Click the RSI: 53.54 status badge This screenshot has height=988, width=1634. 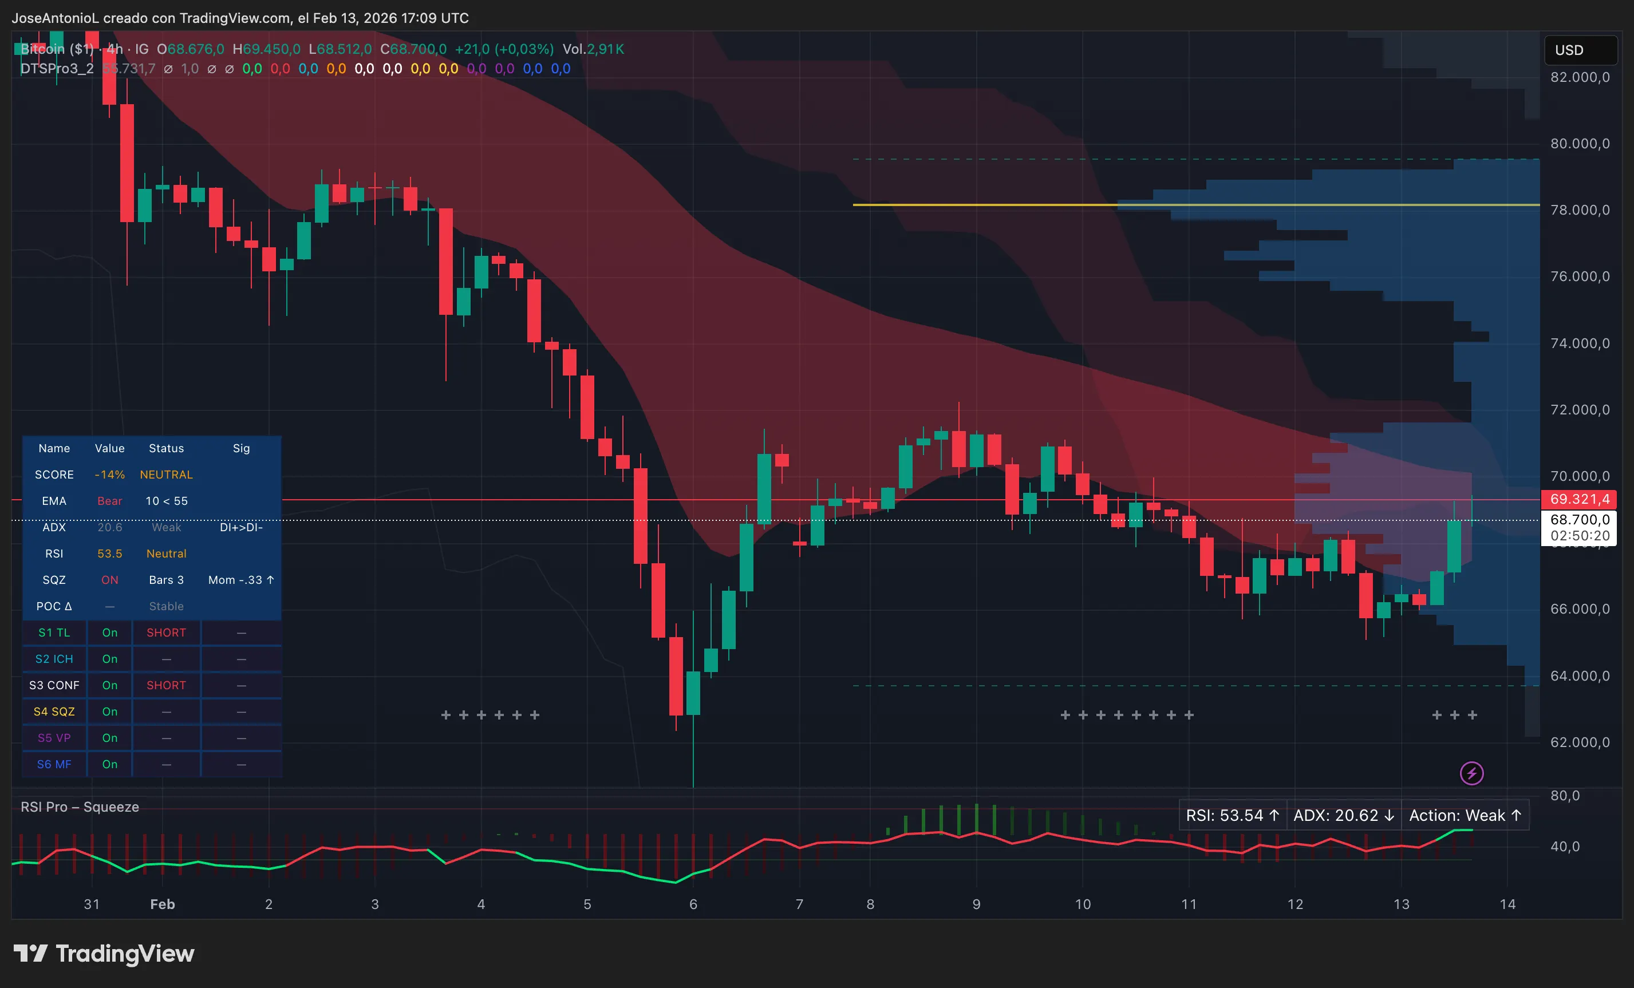1232,815
